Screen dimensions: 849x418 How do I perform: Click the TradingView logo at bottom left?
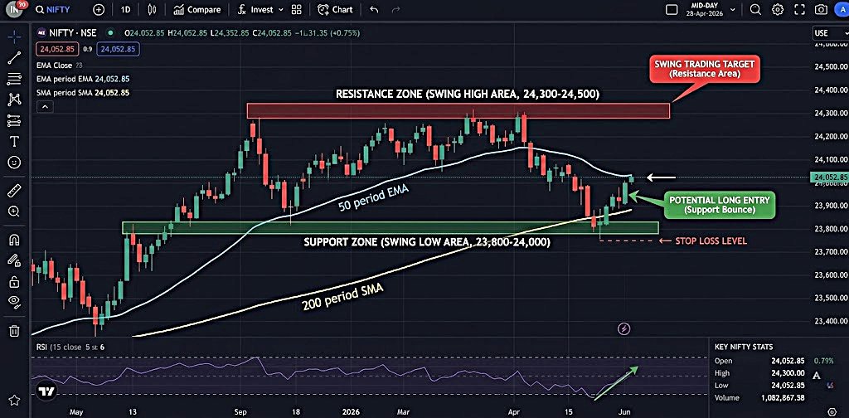47,391
